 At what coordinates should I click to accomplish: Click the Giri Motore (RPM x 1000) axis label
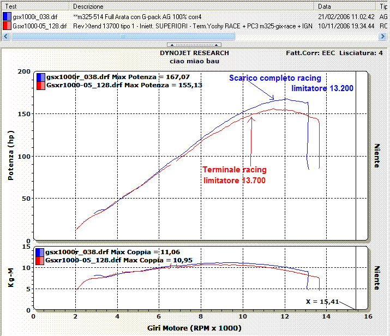coord(194,328)
